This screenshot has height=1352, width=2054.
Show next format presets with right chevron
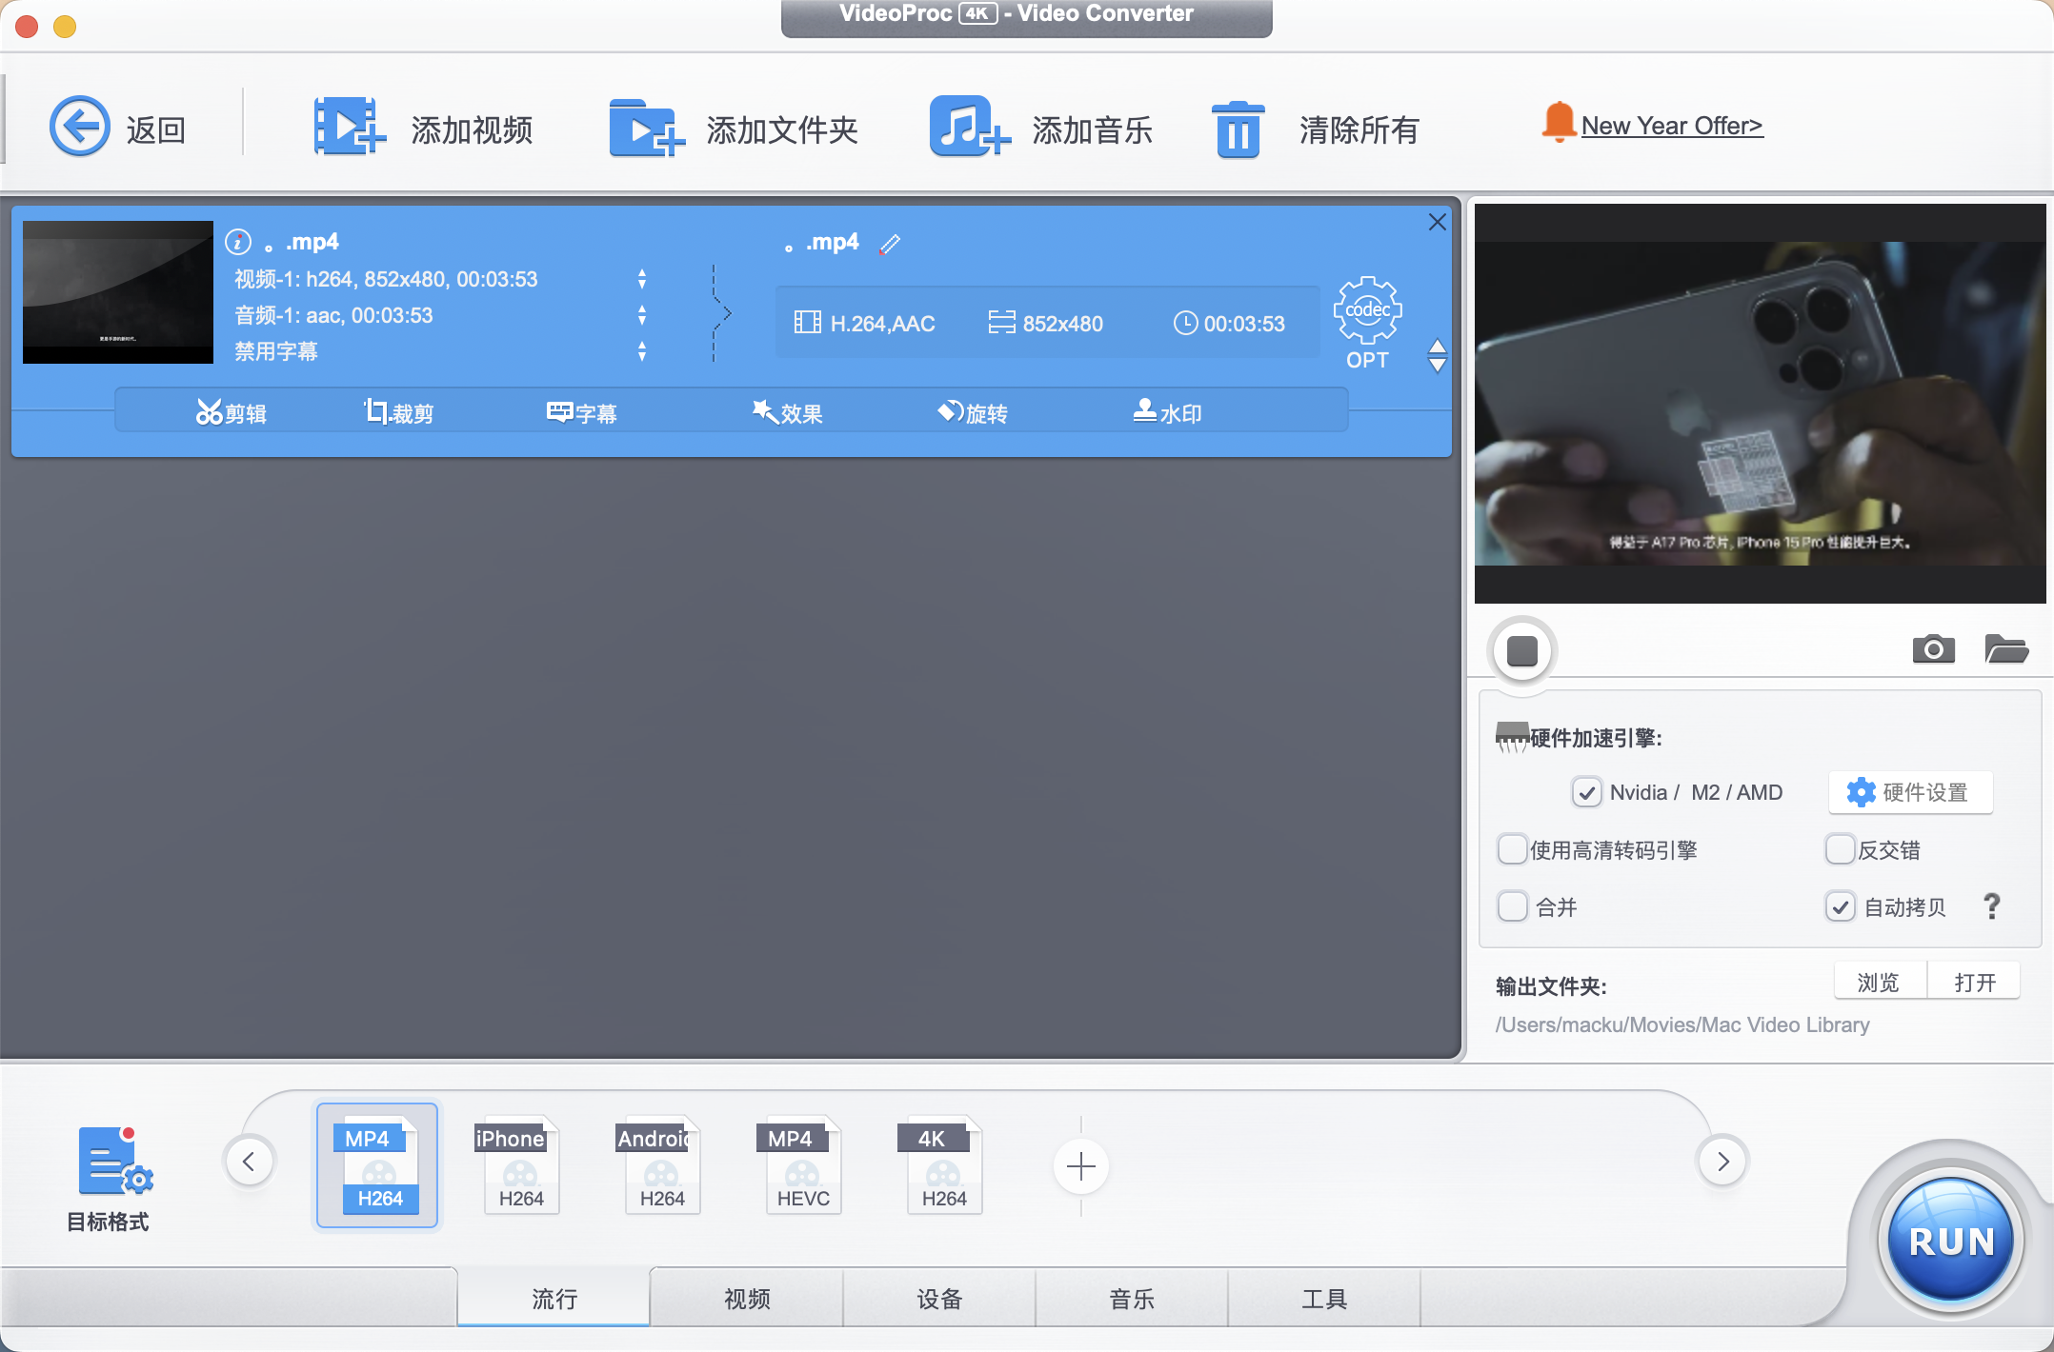coord(1722,1162)
